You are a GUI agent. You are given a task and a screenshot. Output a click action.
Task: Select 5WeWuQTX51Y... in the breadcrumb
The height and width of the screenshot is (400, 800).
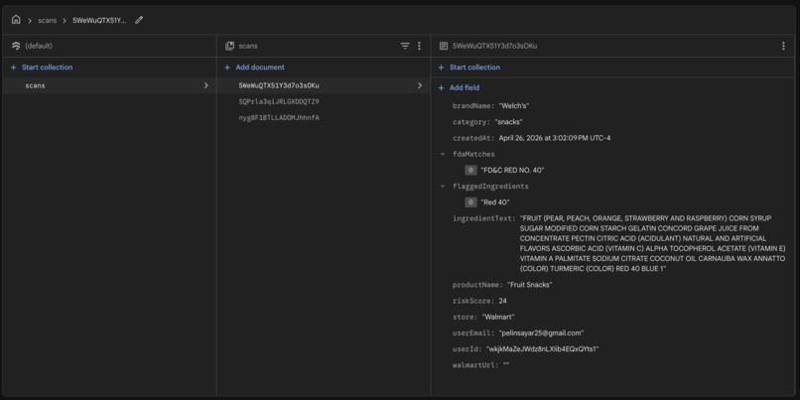99,21
